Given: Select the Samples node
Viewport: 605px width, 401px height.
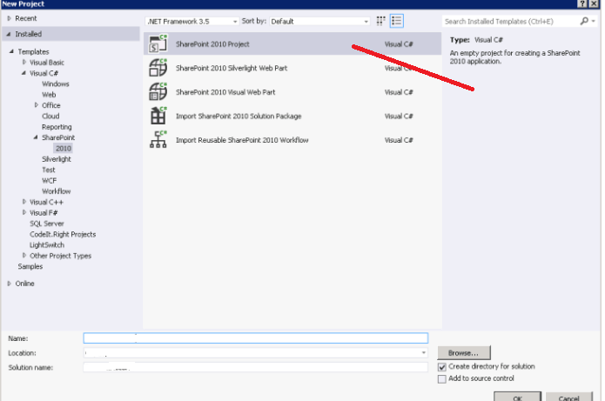Looking at the screenshot, I should [30, 266].
